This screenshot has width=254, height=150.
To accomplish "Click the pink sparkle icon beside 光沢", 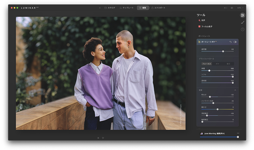I will 199,20.
